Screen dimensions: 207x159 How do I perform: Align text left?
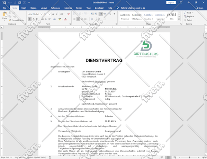[74, 19]
